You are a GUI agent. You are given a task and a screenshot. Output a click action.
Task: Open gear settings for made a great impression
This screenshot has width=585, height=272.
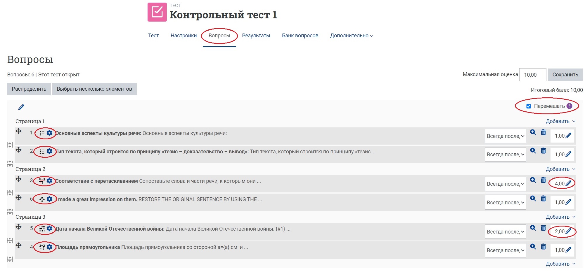49,199
